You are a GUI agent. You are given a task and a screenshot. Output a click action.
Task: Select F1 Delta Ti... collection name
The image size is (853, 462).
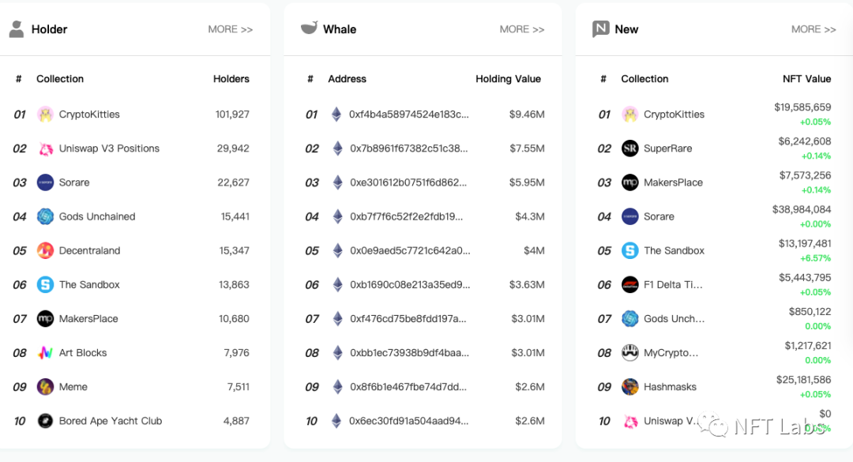pos(673,284)
